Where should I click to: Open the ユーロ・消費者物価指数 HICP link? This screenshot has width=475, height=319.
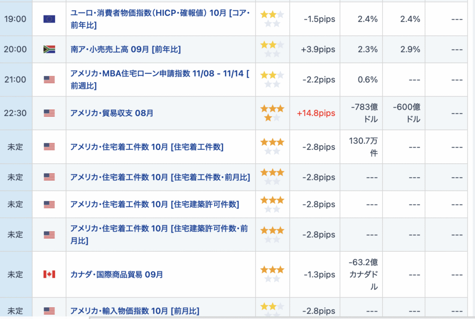(x=160, y=19)
